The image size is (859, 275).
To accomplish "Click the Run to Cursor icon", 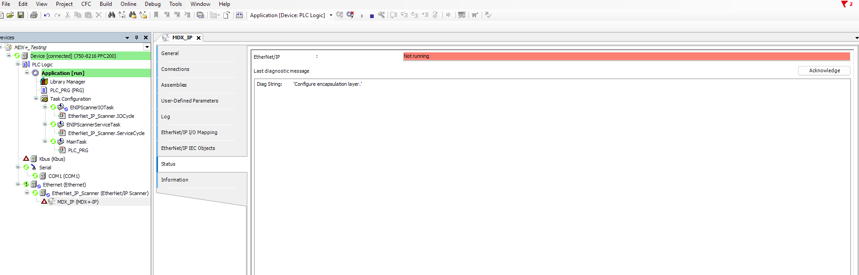I will pos(425,15).
